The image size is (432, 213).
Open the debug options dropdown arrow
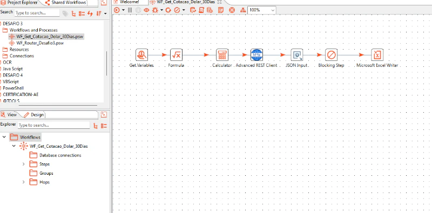click(x=161, y=10)
